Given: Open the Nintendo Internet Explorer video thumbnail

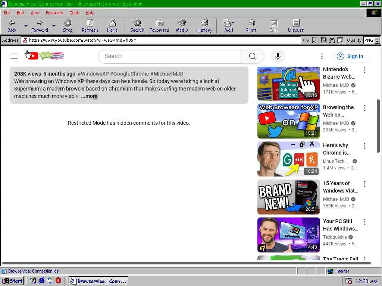Looking at the screenshot, I should (288, 83).
